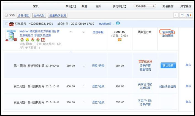Image resolution: width=195 pixels, height=116 pixels.
Task: Click the 卖家已发货 status text
Action: pyautogui.click(x=145, y=61)
